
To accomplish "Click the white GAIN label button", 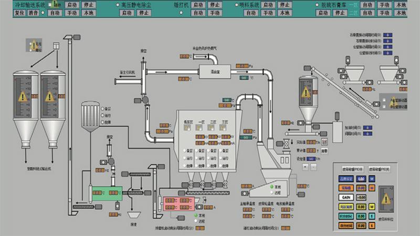I will pyautogui.click(x=346, y=198).
